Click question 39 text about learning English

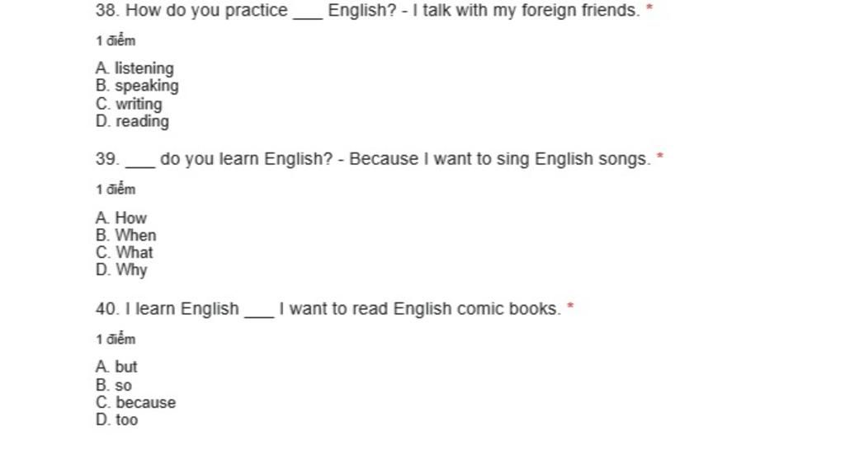click(x=373, y=159)
